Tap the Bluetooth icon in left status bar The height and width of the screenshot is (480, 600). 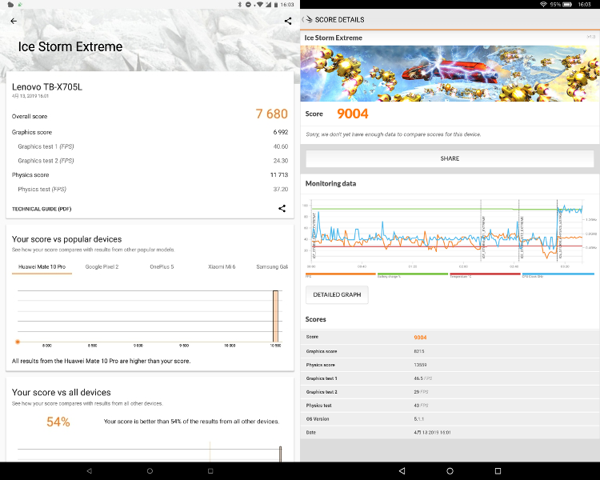239,4
